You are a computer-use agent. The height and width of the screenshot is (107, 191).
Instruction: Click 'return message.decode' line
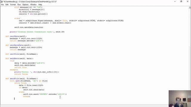[27, 41]
